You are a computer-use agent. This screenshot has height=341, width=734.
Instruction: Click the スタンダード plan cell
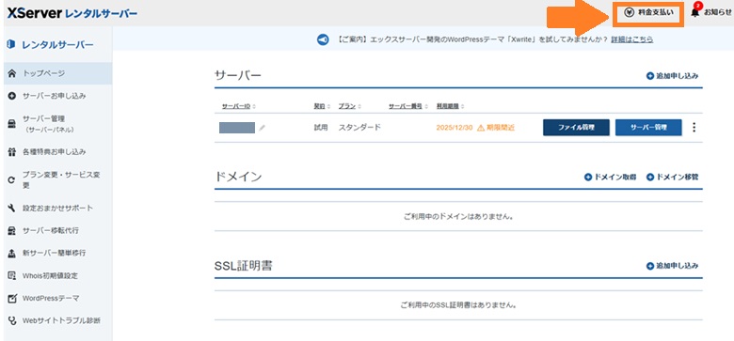(359, 127)
